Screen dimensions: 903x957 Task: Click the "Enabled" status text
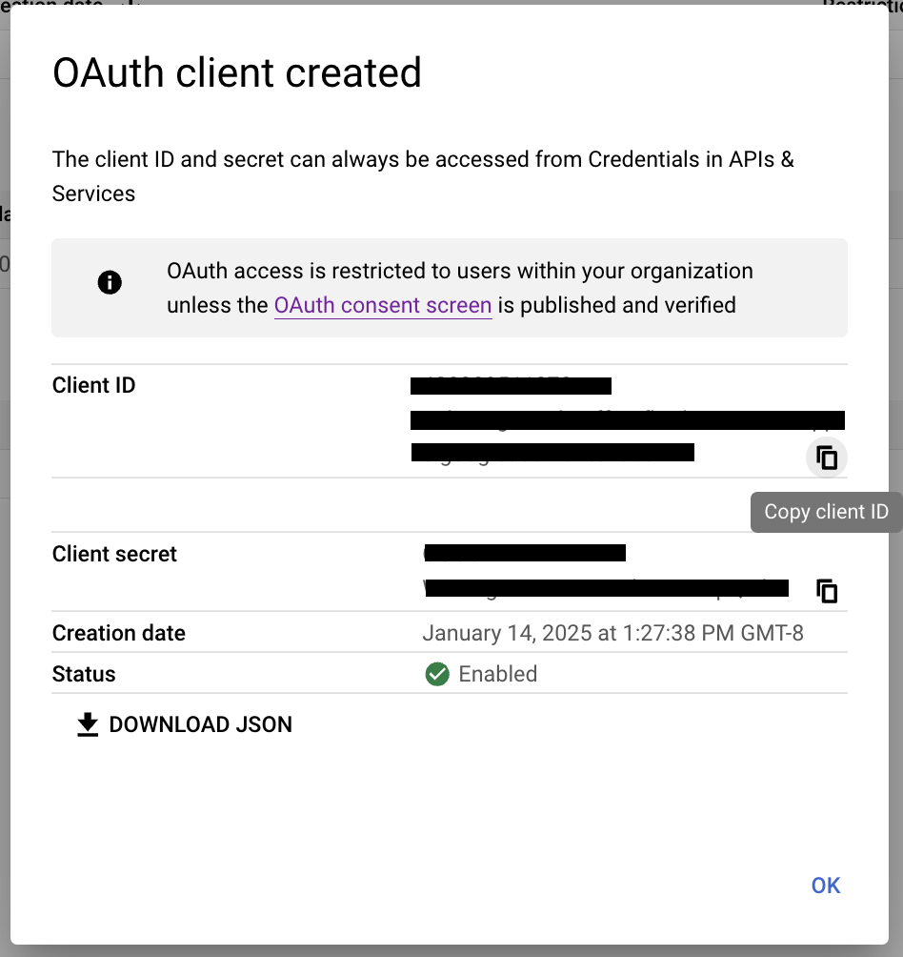click(497, 675)
